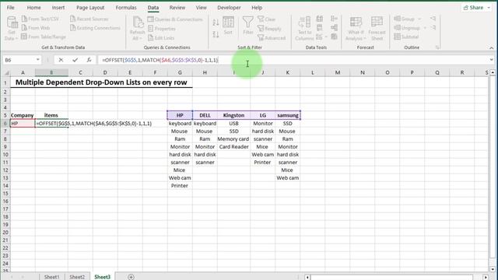Image resolution: width=498 pixels, height=280 pixels.
Task: Open Queries & Connections pane
Action: point(175,19)
